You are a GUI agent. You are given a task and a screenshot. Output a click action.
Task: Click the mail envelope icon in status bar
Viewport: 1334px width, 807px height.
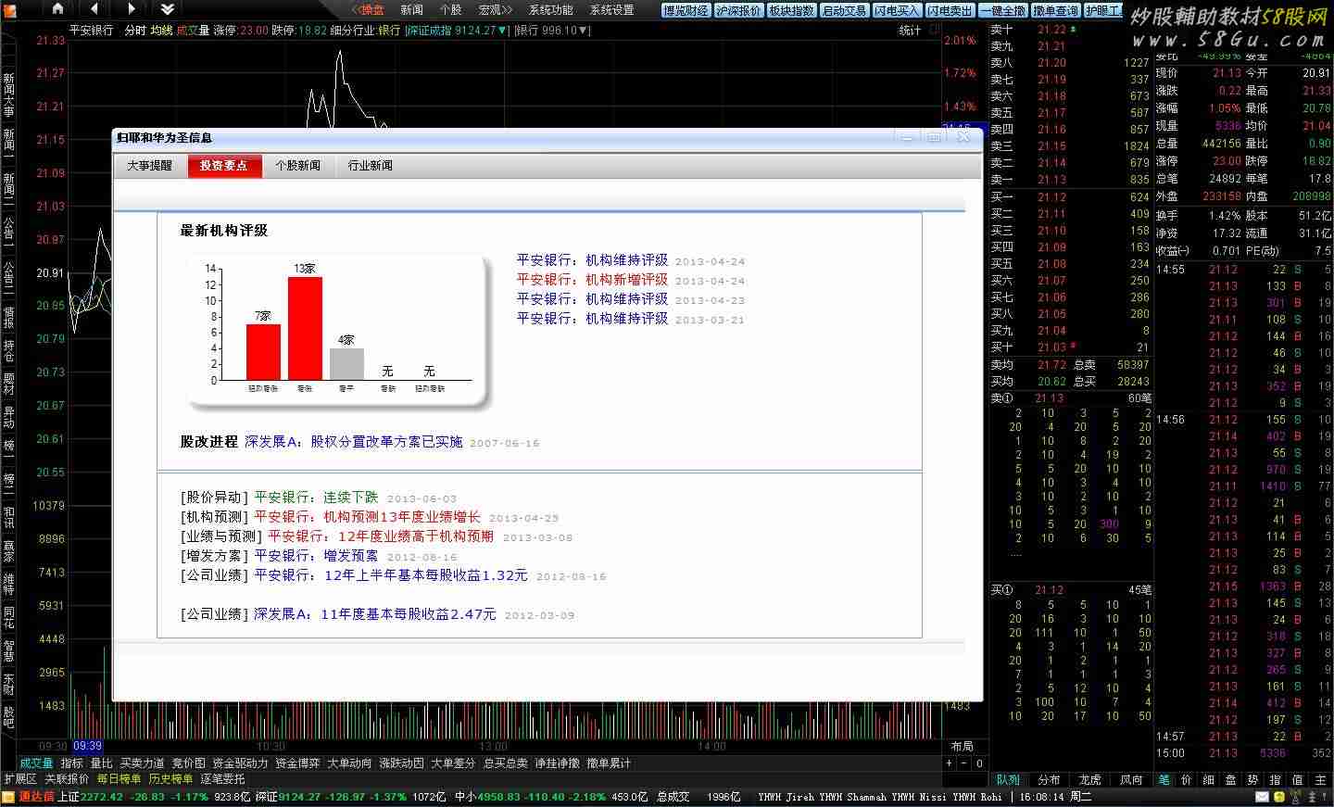click(1262, 797)
